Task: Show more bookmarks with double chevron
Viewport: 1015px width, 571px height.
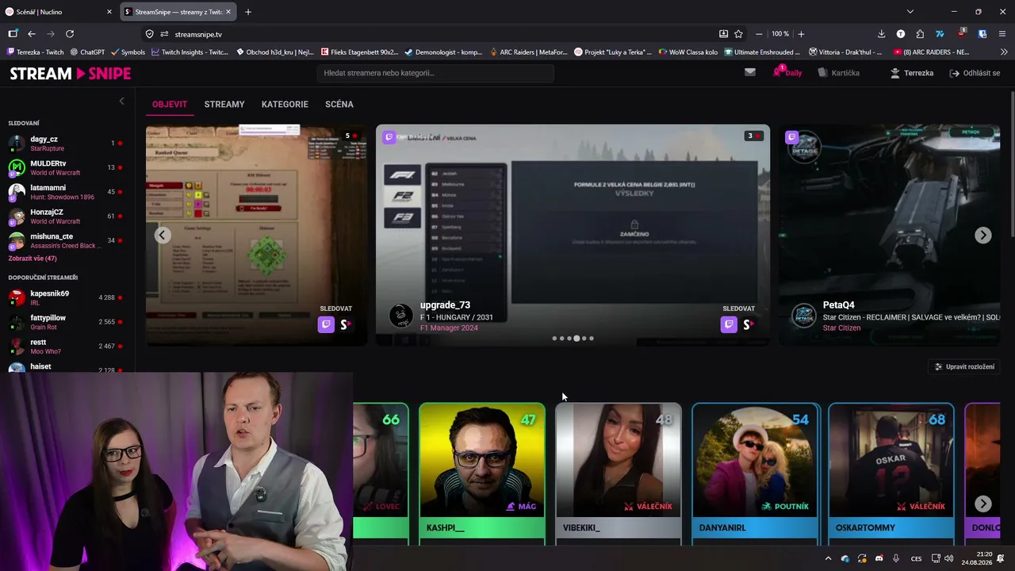Action: tap(1002, 52)
